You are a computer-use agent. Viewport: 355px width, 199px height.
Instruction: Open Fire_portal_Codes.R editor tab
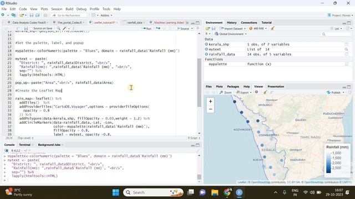(x=69, y=23)
